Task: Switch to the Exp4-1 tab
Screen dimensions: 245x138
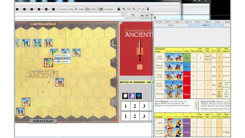Action: coord(218,22)
